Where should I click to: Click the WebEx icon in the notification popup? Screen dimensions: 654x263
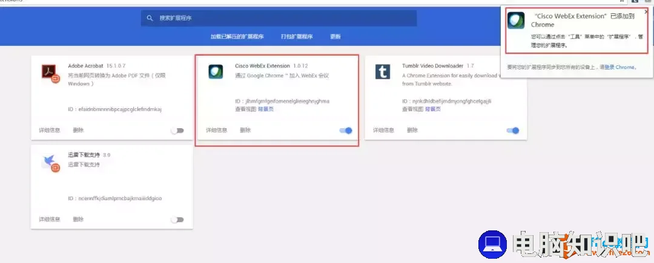click(x=516, y=20)
